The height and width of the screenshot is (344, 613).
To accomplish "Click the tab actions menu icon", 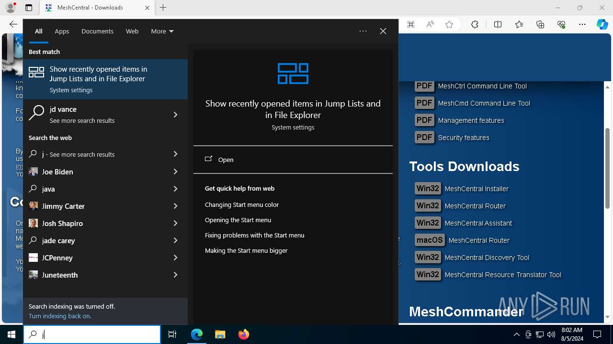I will click(29, 8).
